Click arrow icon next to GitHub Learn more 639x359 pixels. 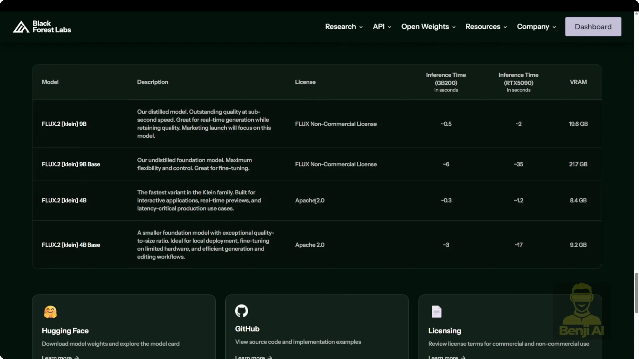pos(270,357)
